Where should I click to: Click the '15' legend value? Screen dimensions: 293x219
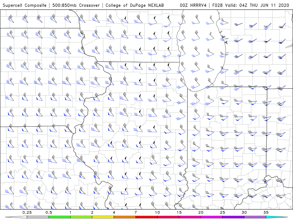point(179,212)
